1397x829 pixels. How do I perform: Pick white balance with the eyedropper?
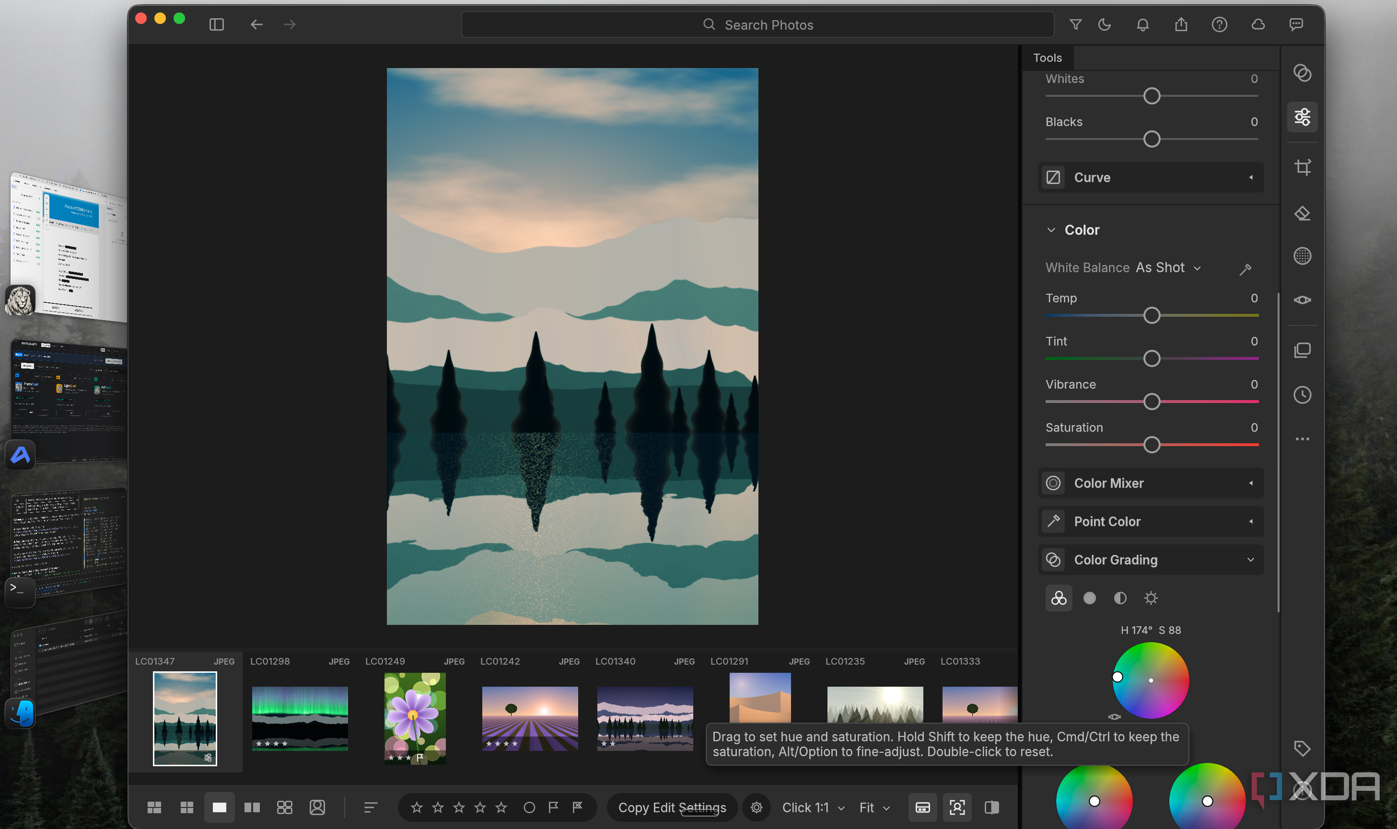coord(1246,269)
